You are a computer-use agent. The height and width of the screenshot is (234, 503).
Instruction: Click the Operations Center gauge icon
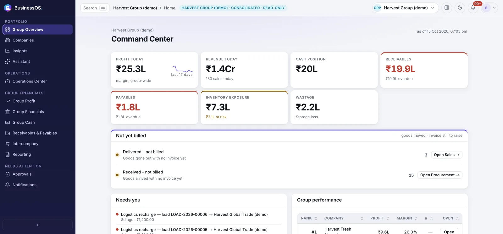pyautogui.click(x=8, y=81)
